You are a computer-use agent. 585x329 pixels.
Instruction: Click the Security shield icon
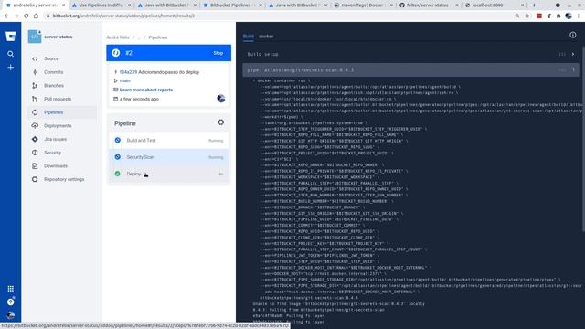35,153
